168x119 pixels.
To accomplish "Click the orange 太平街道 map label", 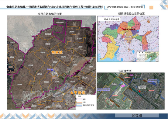I will click(77, 93).
